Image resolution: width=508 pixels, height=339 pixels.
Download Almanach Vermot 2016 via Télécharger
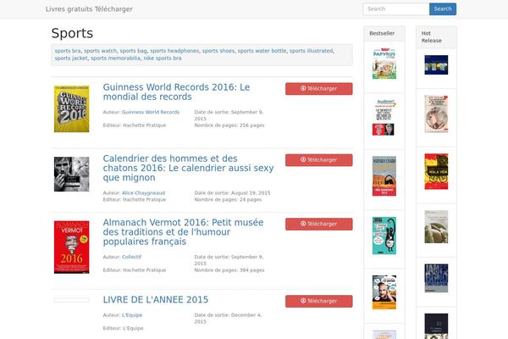[319, 224]
